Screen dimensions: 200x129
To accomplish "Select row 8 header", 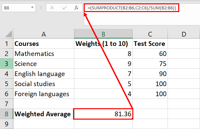I will [6, 114].
